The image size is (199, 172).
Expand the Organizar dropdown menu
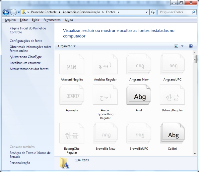tap(67, 46)
